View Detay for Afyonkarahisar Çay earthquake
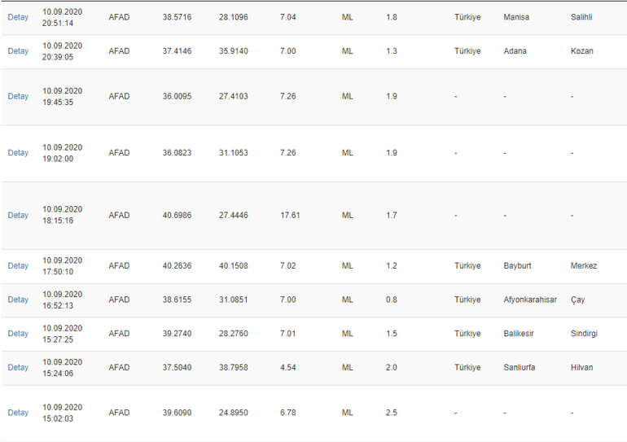Viewport: 627px width, 442px height. [x=18, y=300]
